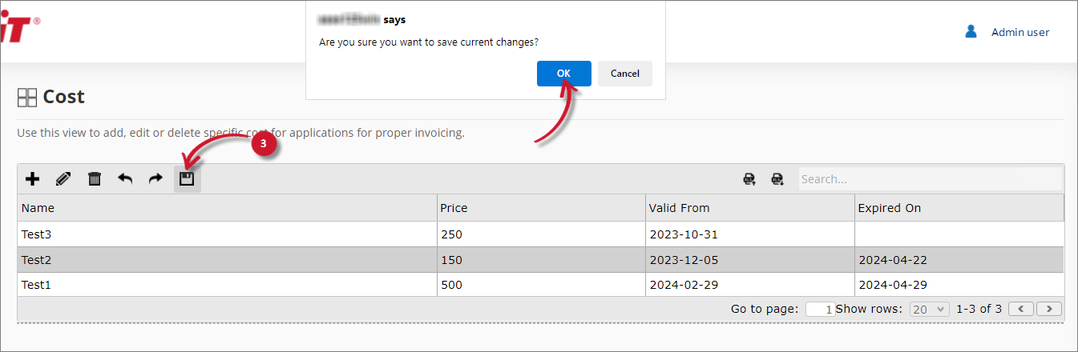Click the Delete trash can icon
Image resolution: width=1078 pixels, height=352 pixels.
95,179
